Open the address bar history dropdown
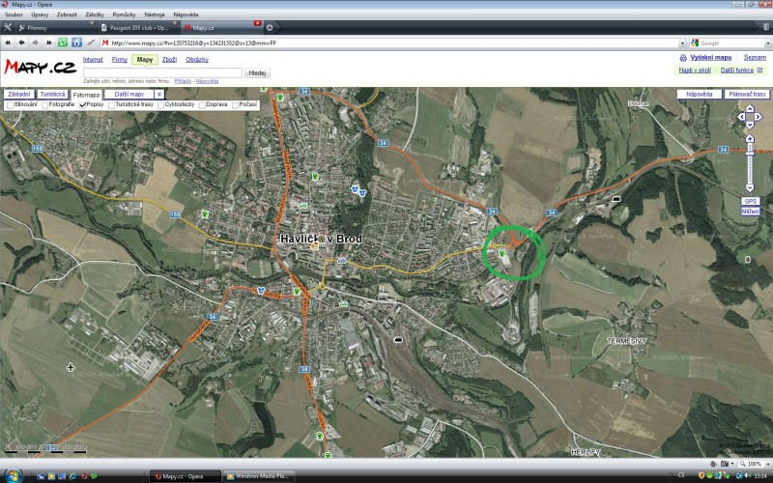773x483 pixels. click(682, 43)
